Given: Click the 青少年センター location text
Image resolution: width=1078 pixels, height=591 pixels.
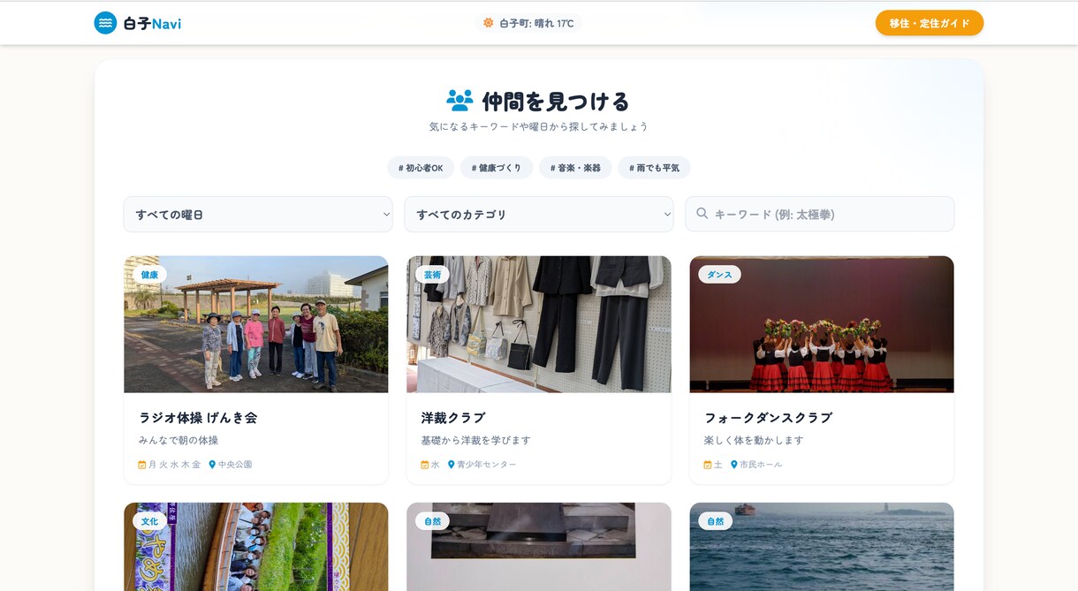Looking at the screenshot, I should (x=487, y=465).
